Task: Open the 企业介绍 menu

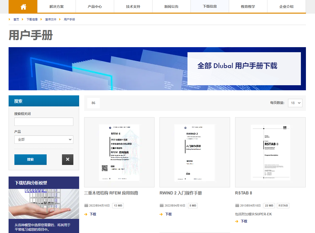Action: coord(287,7)
